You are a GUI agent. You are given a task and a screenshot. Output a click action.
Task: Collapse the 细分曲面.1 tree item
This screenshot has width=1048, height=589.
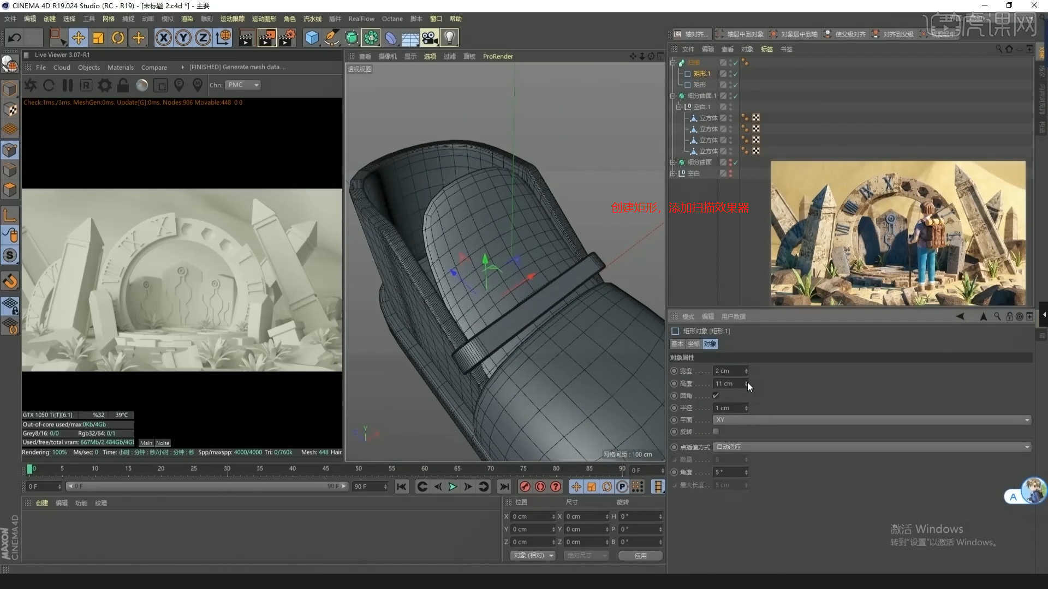(x=673, y=96)
